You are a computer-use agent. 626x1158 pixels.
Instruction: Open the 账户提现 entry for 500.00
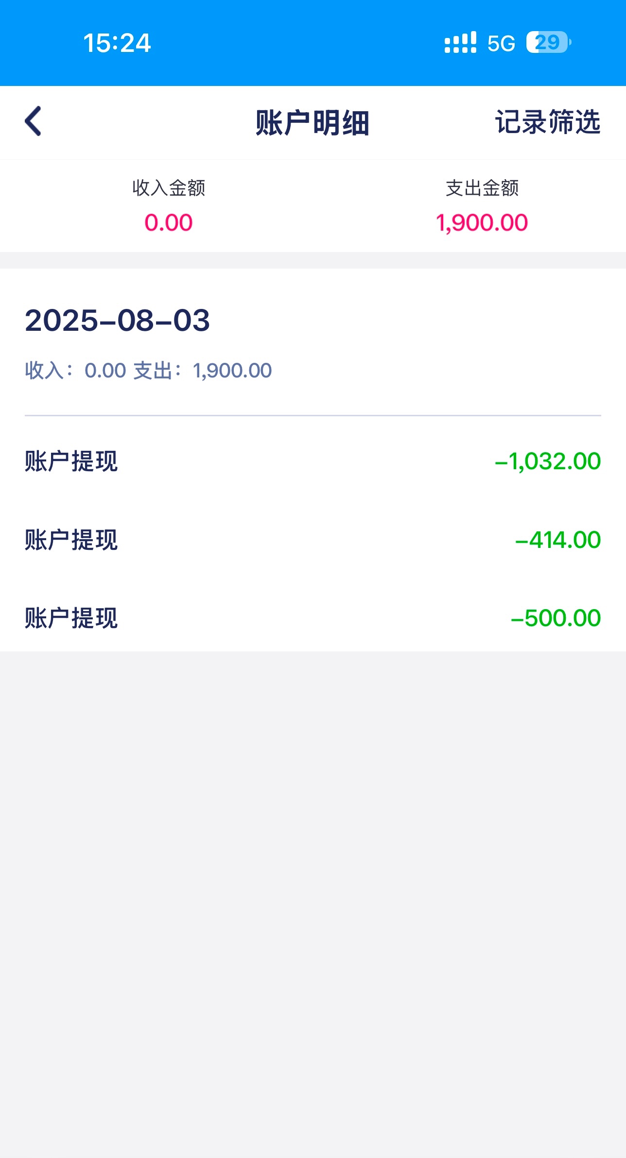click(71, 618)
